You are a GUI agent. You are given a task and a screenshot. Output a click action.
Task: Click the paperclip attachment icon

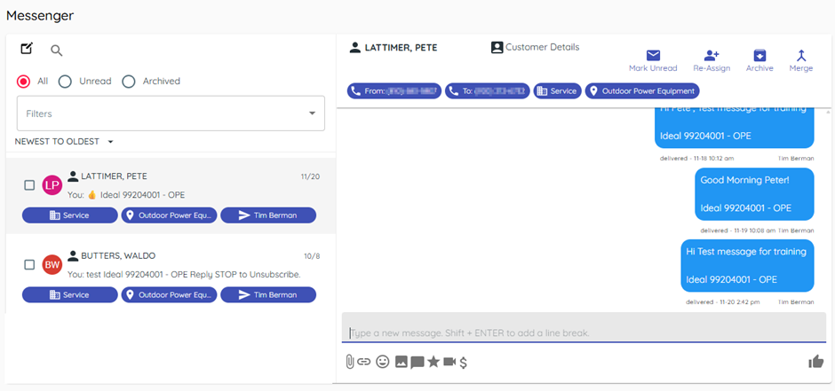(349, 362)
